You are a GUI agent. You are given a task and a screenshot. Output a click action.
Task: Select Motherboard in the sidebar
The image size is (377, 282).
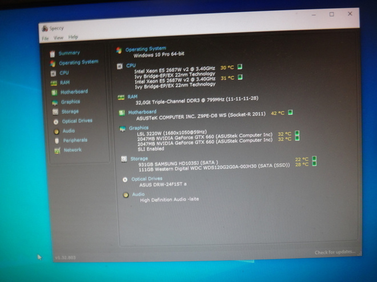(74, 92)
